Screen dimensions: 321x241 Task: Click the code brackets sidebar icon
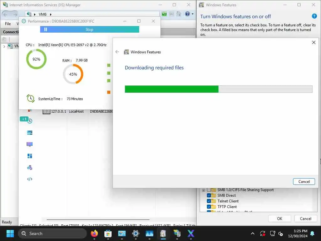pos(30,179)
